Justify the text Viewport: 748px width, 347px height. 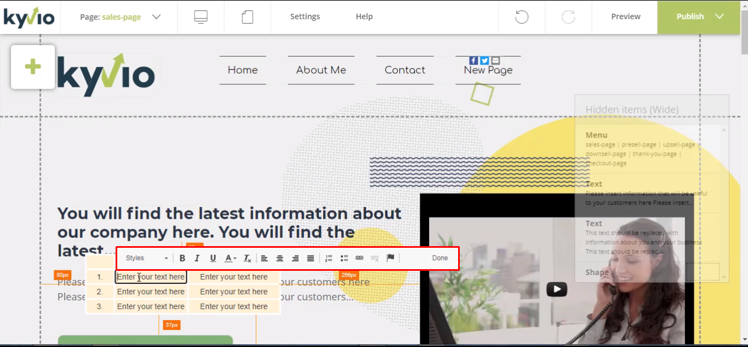[311, 258]
